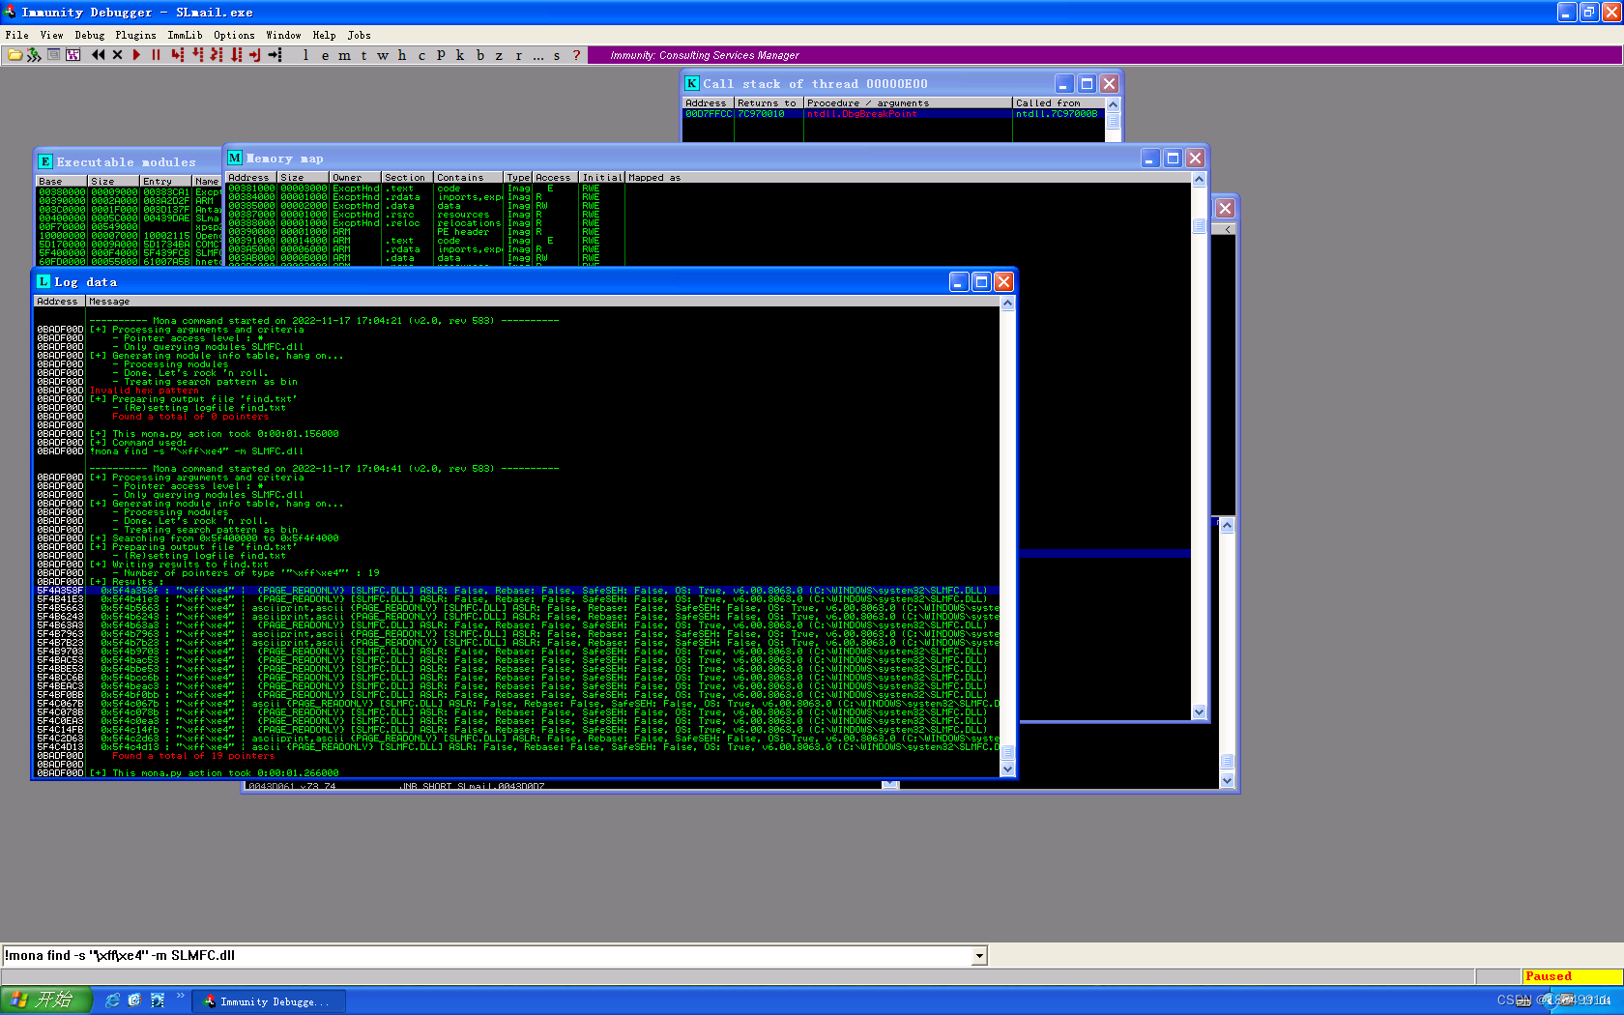Open the ImmLib menu
This screenshot has width=1624, height=1015.
(185, 35)
